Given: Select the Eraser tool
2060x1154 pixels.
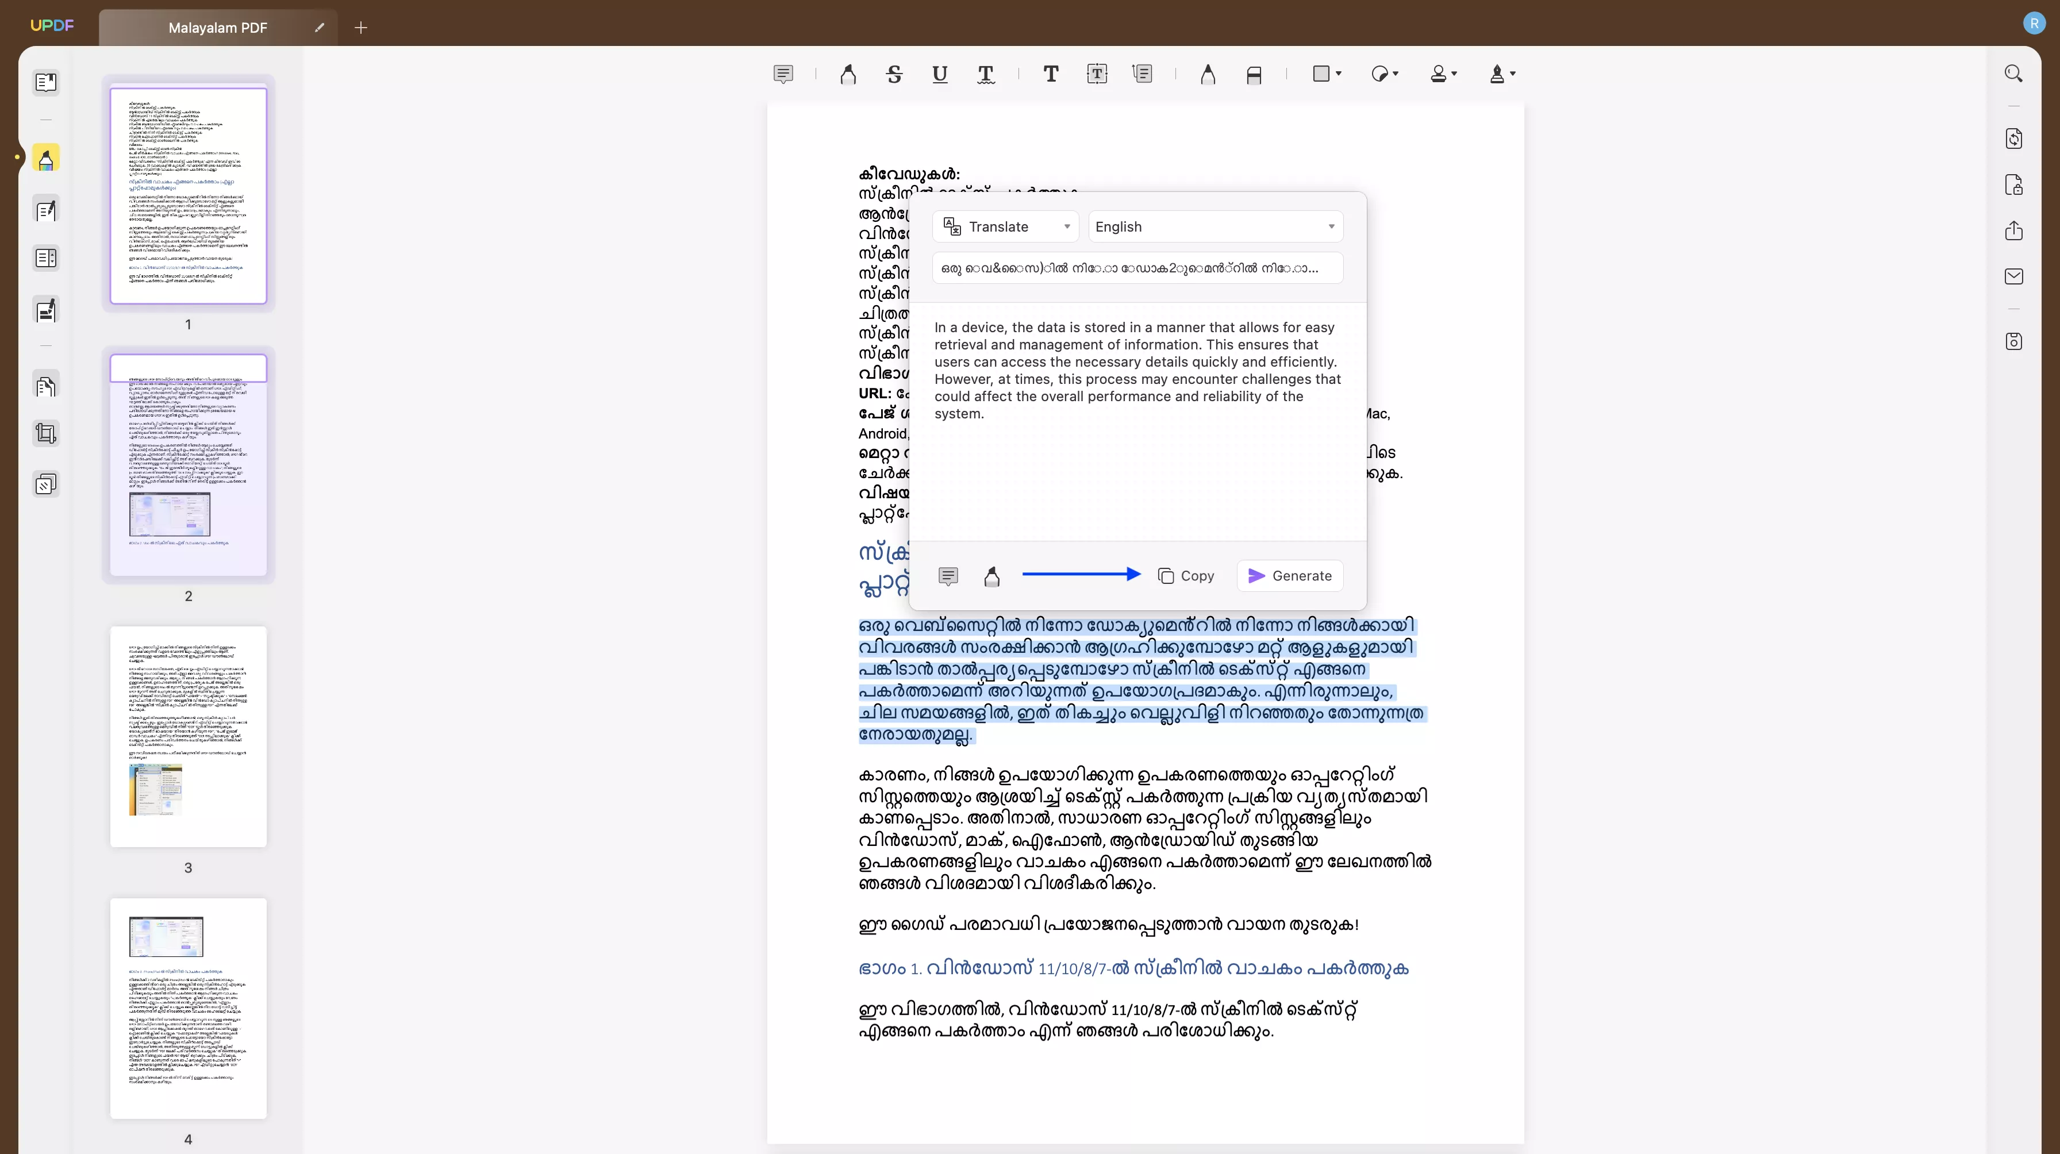Looking at the screenshot, I should coord(1253,74).
